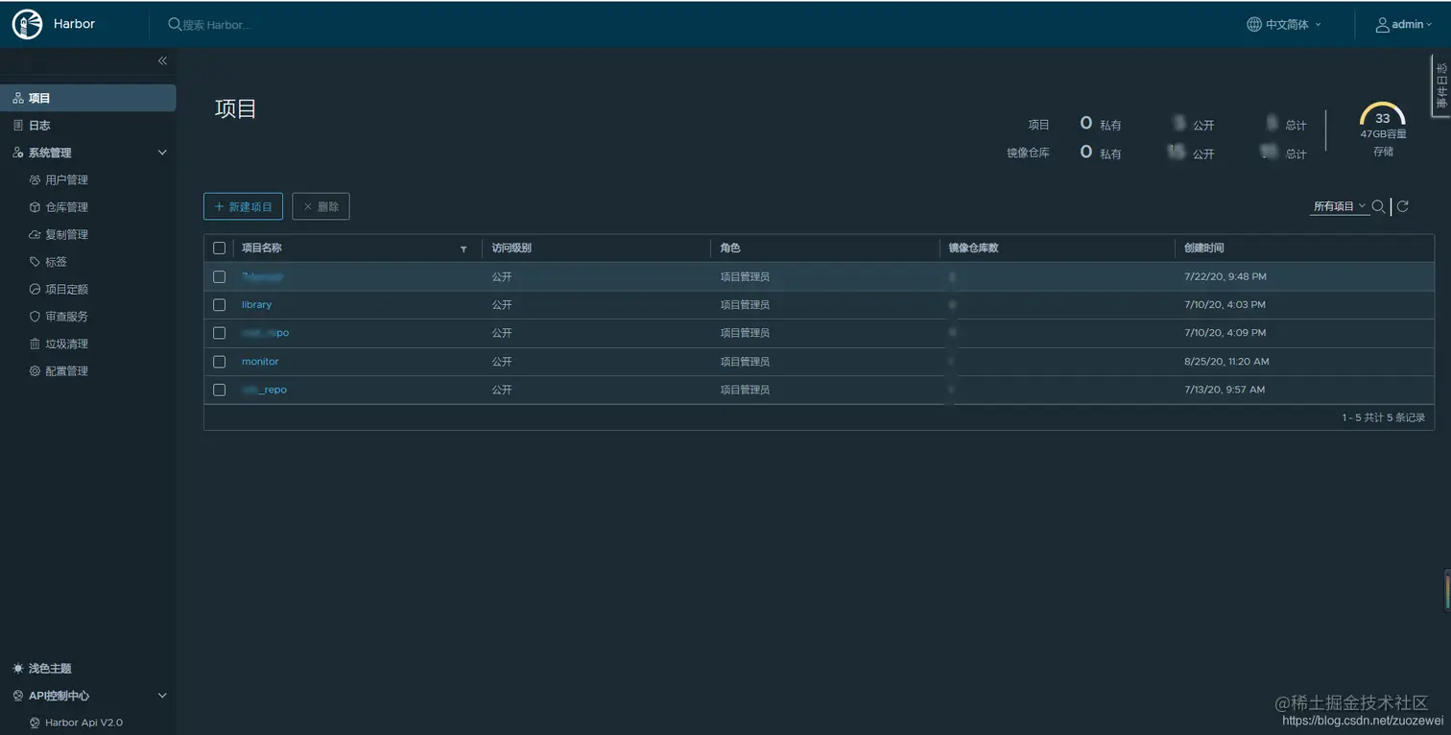Click the Harbor Api V2.0 icon
Image resolution: width=1451 pixels, height=735 pixels.
pos(36,723)
